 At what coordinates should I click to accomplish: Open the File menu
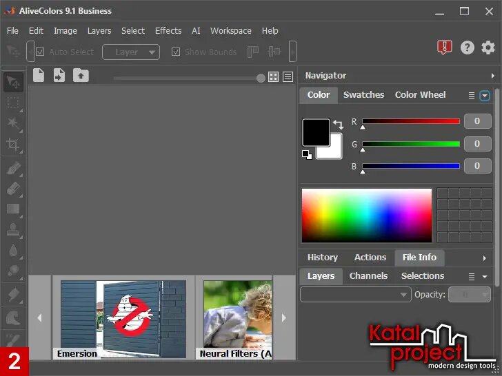[x=12, y=31]
